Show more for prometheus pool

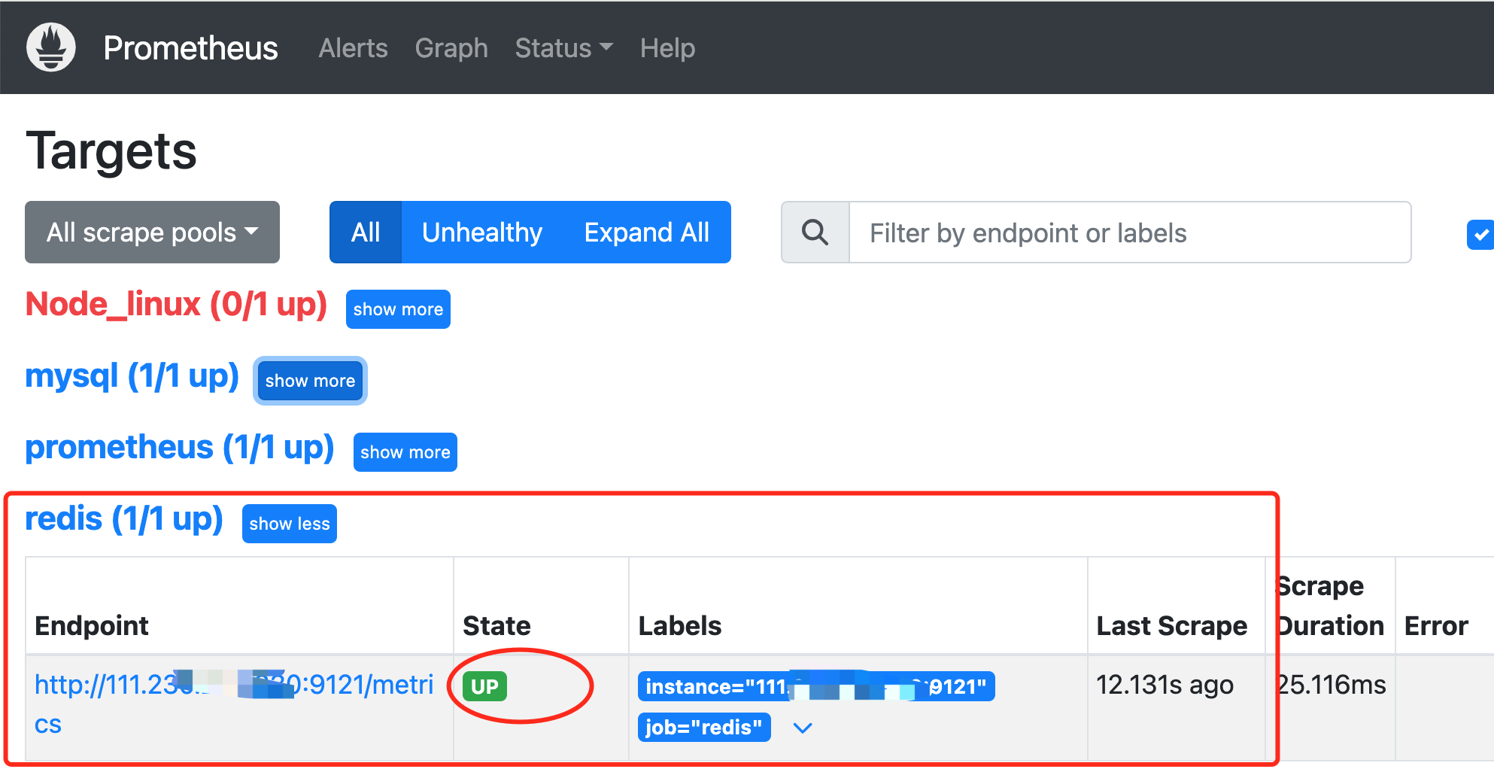405,452
